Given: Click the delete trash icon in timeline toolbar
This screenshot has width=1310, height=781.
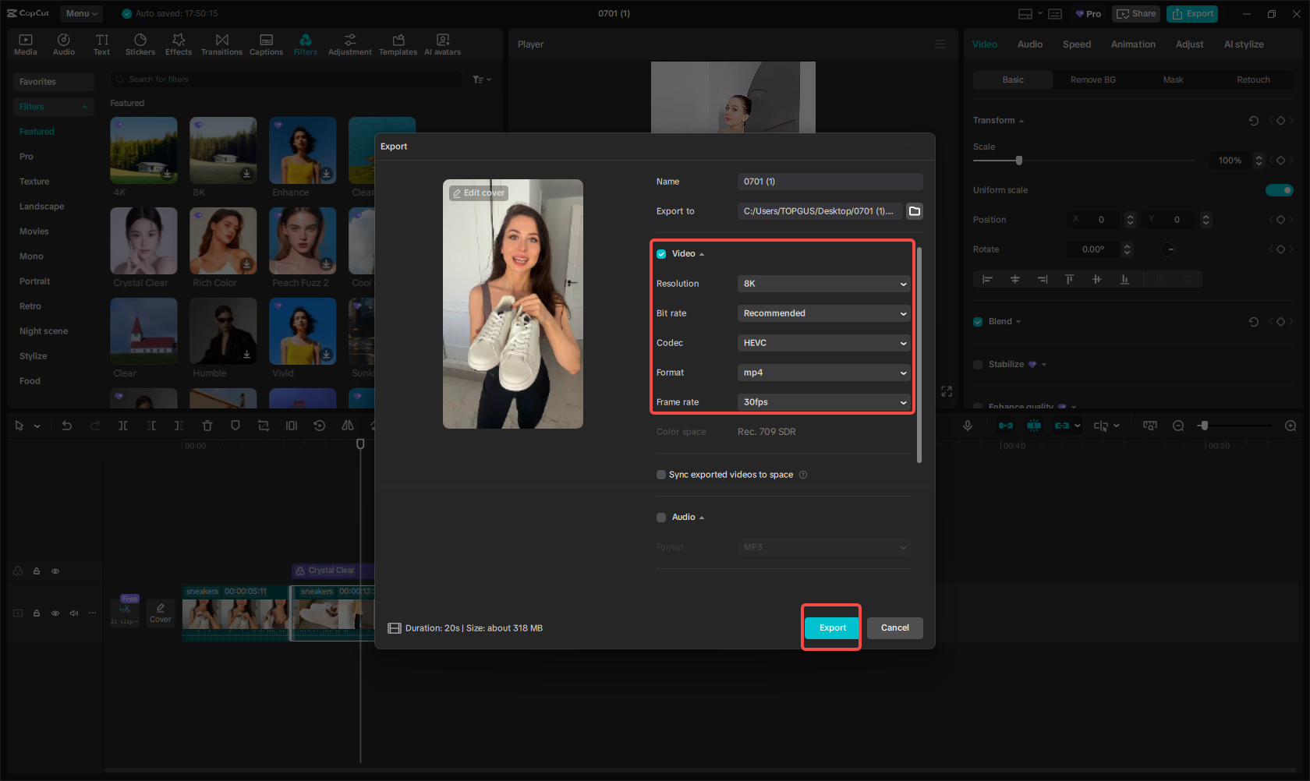Looking at the screenshot, I should pyautogui.click(x=207, y=426).
